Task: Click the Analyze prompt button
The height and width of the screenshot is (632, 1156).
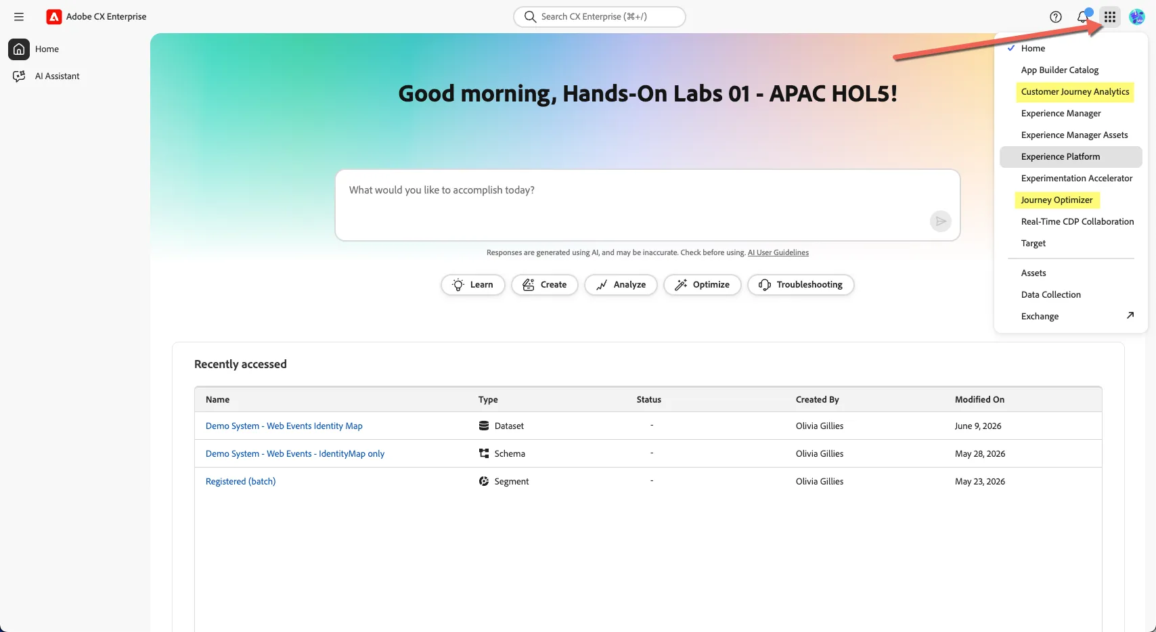Action: (621, 285)
